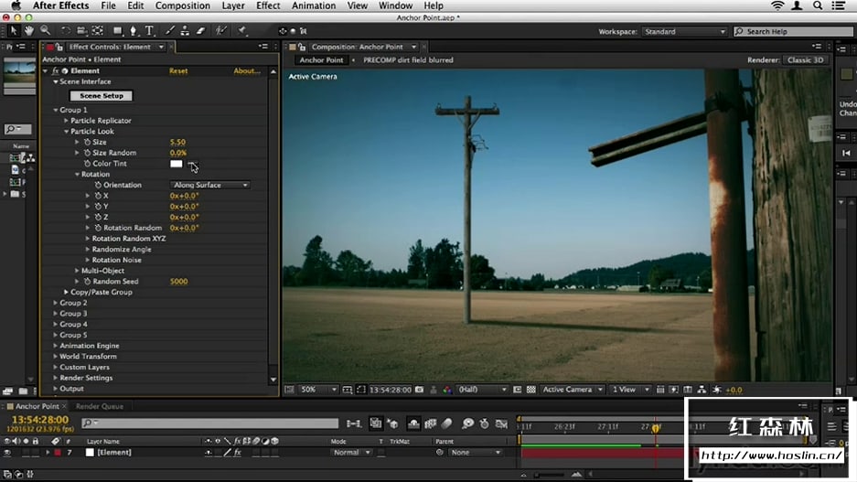Click the white Color Tint swatch
Viewport: 857px width, 482px height.
[x=176, y=164]
